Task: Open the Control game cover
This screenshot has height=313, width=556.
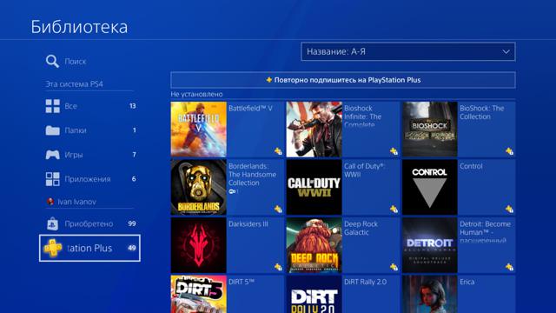Action: pos(429,188)
